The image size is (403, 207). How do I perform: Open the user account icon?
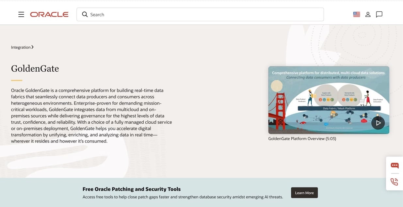368,14
